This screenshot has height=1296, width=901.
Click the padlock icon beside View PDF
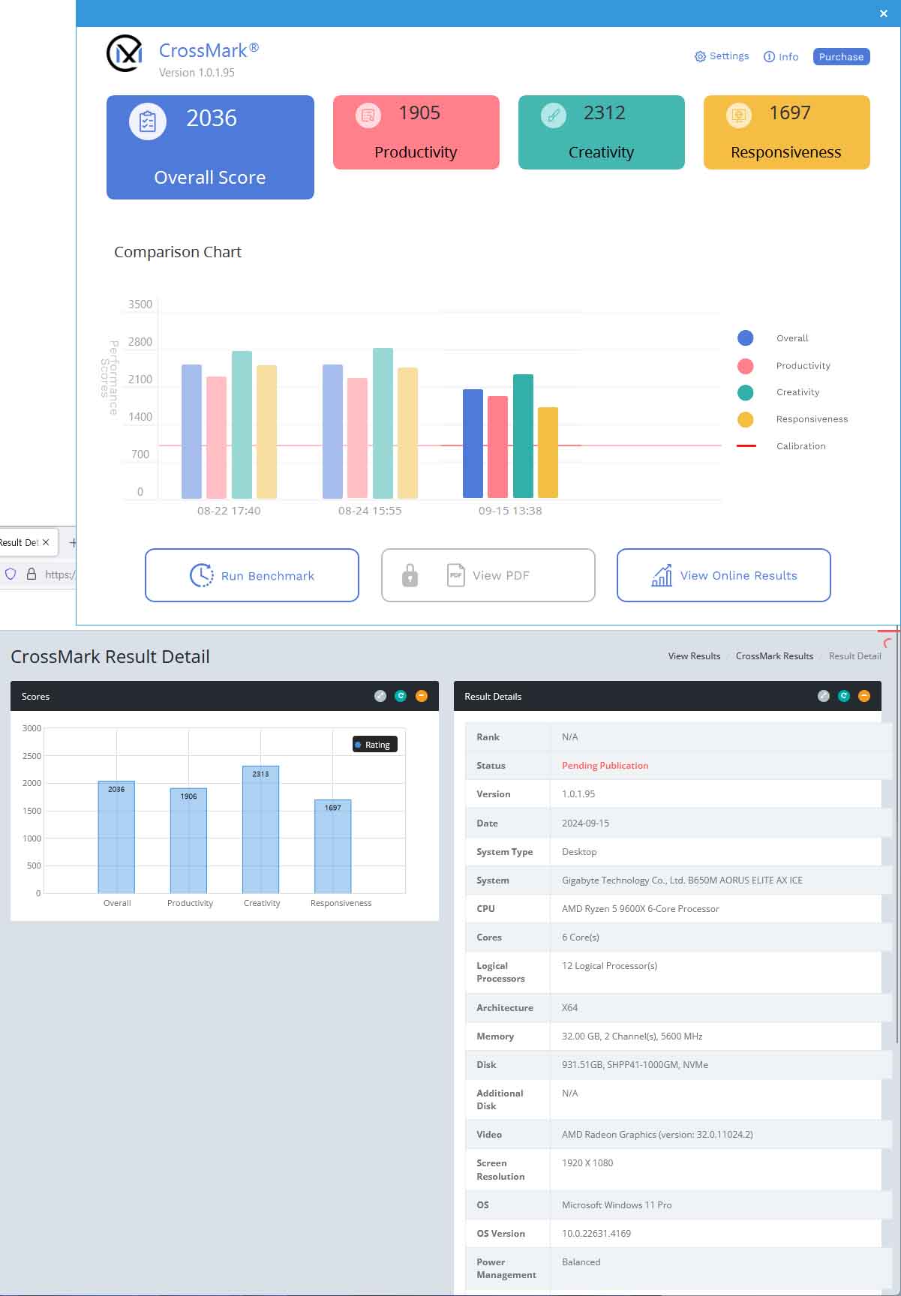coord(410,575)
